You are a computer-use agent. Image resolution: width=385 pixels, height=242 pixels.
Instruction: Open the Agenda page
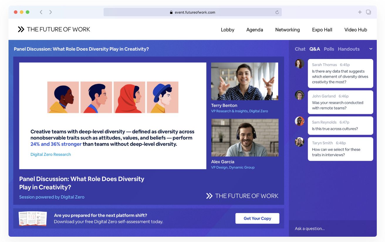(x=254, y=30)
